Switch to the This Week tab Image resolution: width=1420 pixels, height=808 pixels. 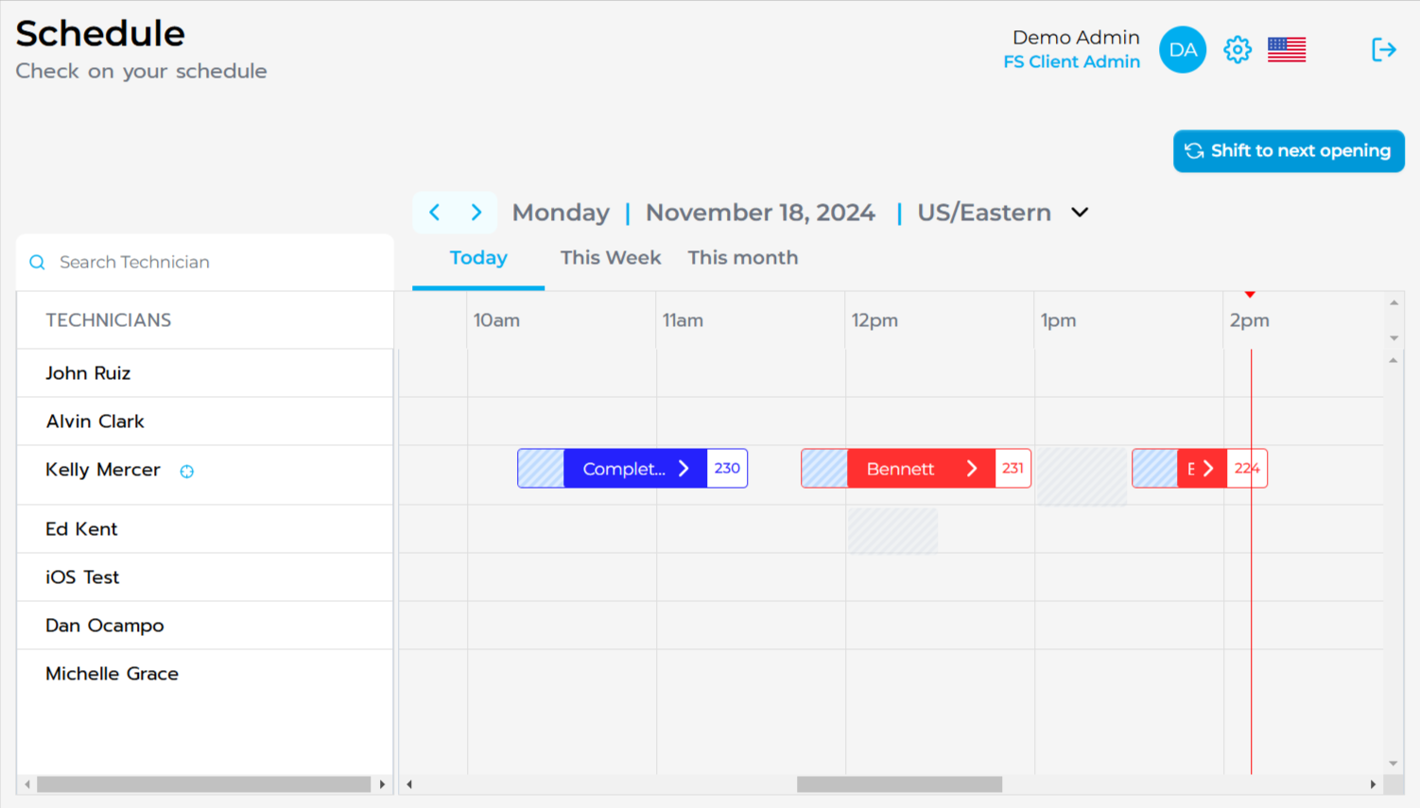pyautogui.click(x=611, y=258)
